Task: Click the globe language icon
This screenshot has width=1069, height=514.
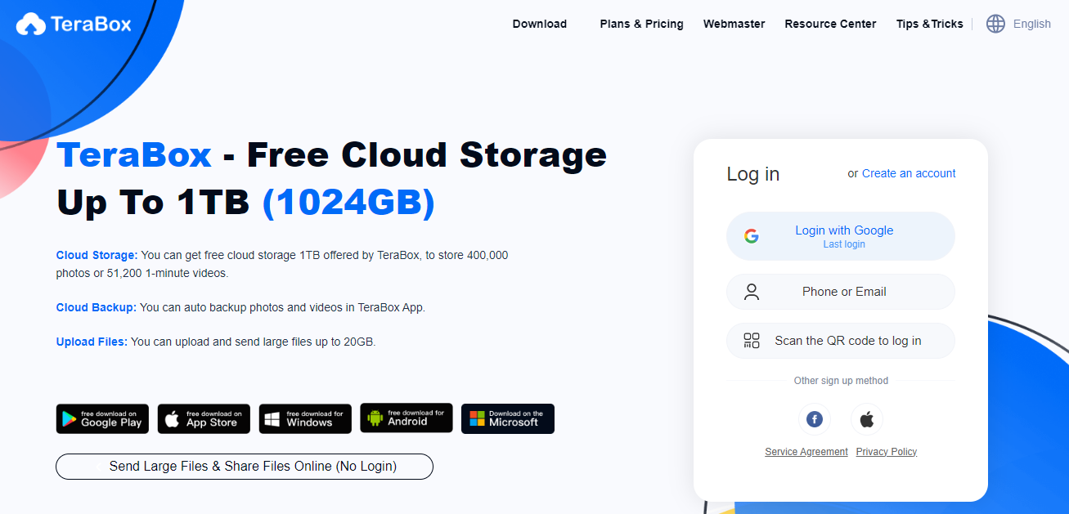Action: 995,24
